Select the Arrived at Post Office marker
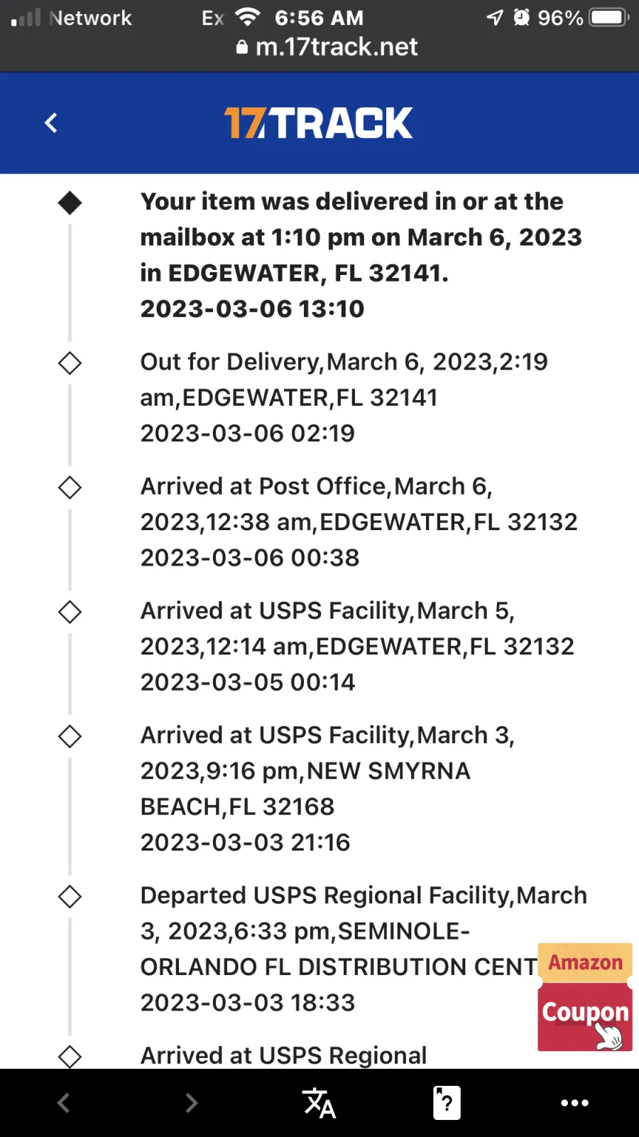This screenshot has width=639, height=1137. coord(70,487)
